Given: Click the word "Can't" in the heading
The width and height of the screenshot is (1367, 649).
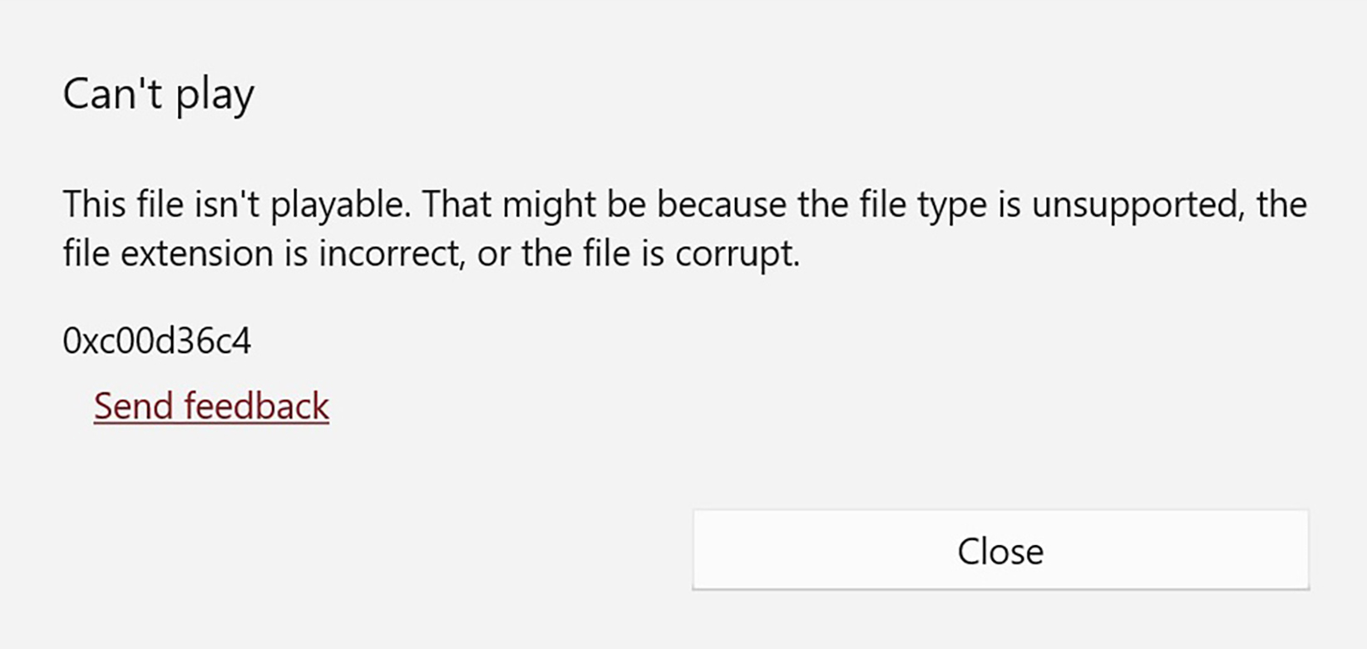Looking at the screenshot, I should tap(114, 93).
